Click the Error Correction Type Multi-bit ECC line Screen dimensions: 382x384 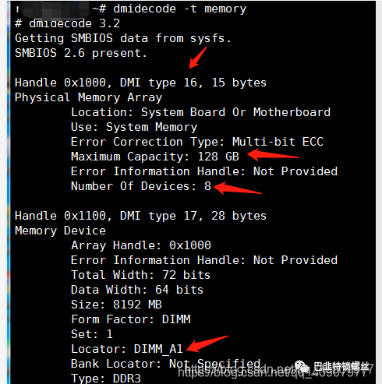click(x=197, y=142)
